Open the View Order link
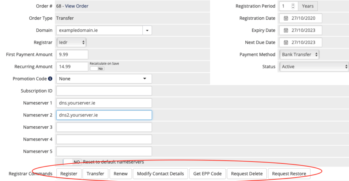The height and width of the screenshot is (181, 349). 77,6
